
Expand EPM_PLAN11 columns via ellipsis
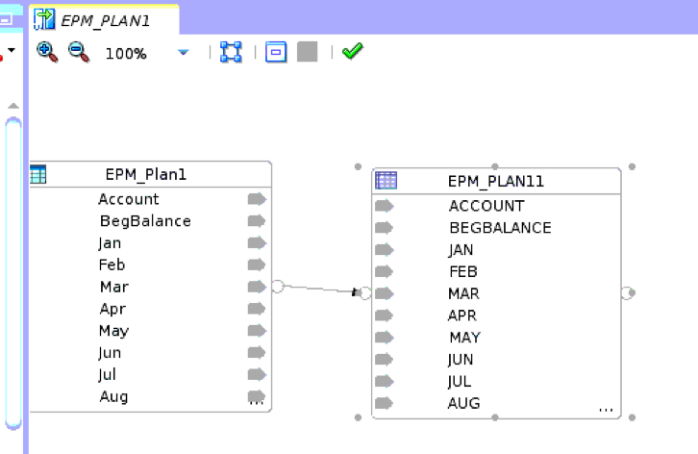point(606,409)
